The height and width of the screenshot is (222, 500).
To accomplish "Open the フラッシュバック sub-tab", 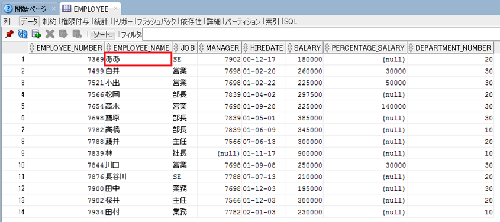I will coord(156,22).
